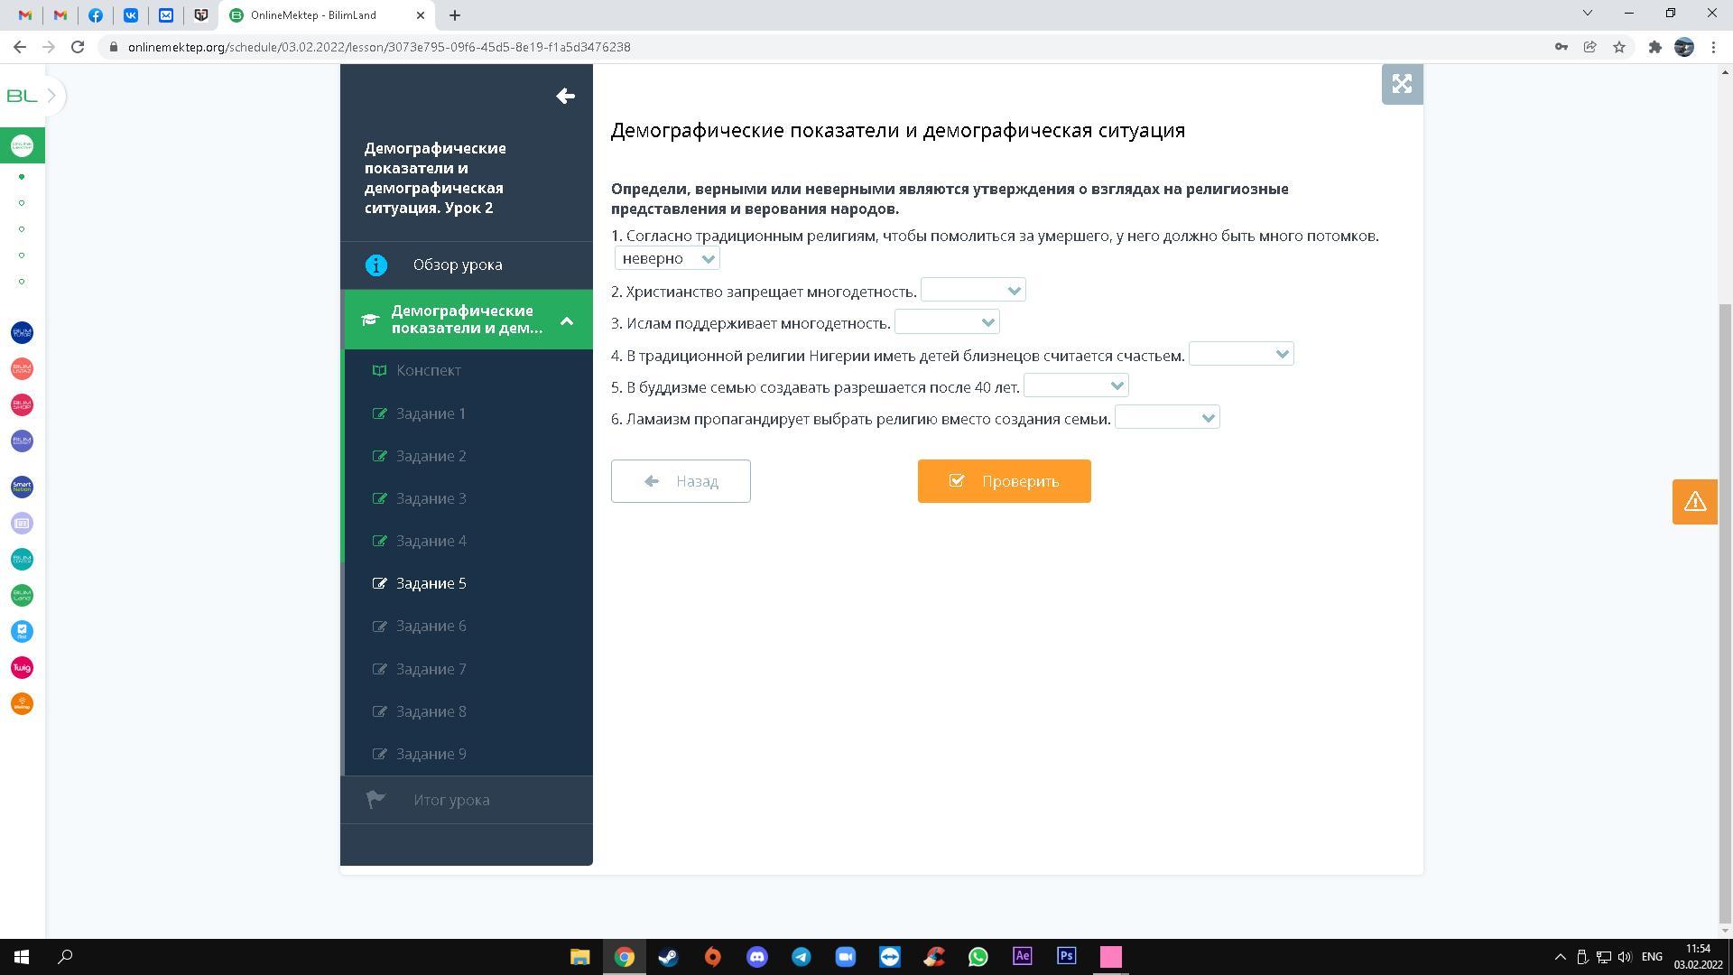Select 'Задание 6' in the sidebar
1733x975 pixels.
[431, 626]
